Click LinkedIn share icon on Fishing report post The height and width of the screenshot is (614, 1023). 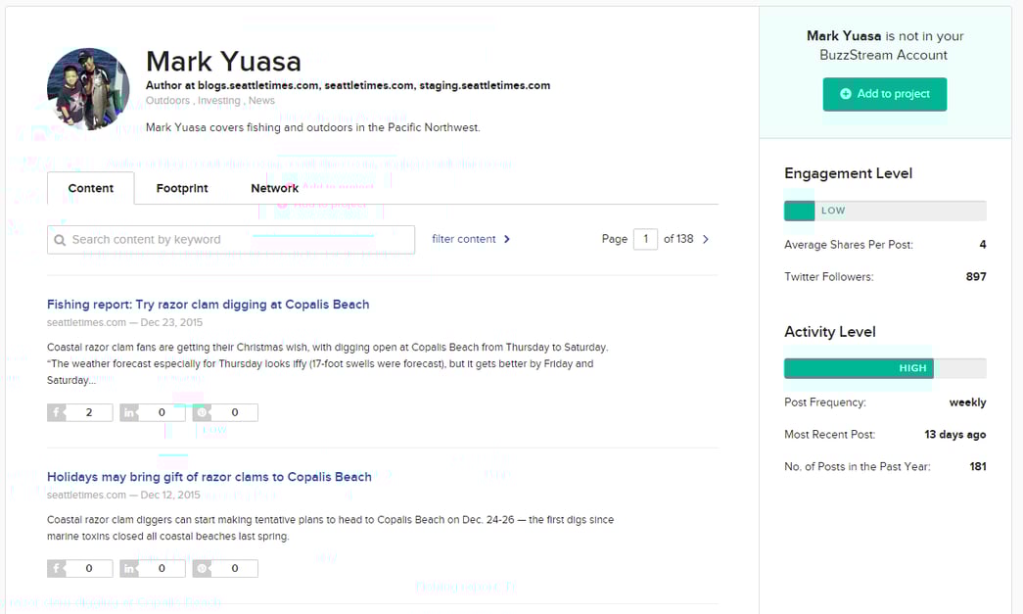pos(129,412)
